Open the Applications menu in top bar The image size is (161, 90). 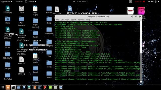(x=7, y=1)
